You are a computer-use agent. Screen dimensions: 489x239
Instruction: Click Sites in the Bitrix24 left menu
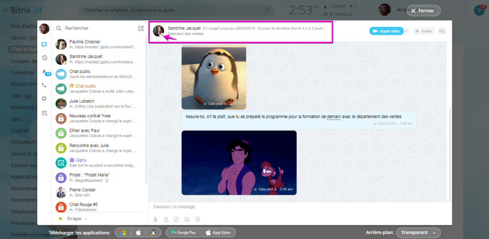pos(16,119)
